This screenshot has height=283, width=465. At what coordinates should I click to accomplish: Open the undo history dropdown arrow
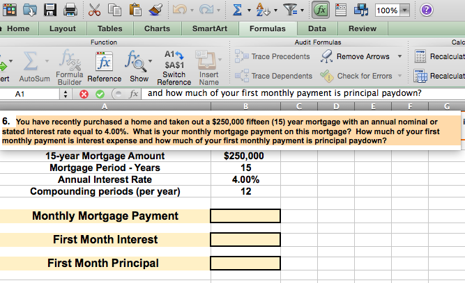pyautogui.click(x=192, y=10)
